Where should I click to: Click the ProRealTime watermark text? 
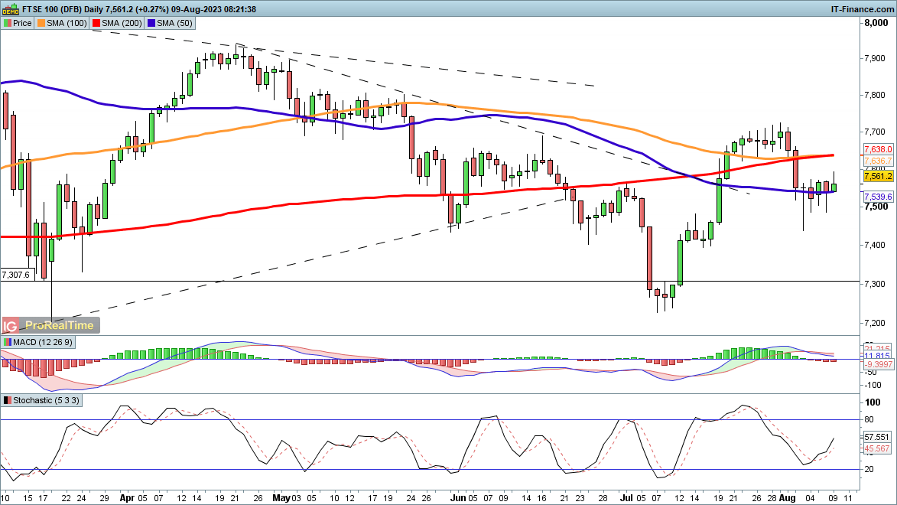pos(59,325)
